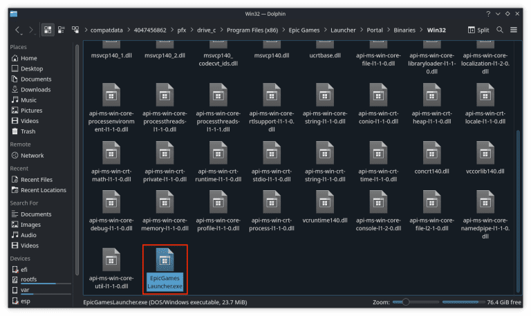The image size is (531, 316).
Task: Click the Dolphin window icon in title bar
Action: point(14,14)
